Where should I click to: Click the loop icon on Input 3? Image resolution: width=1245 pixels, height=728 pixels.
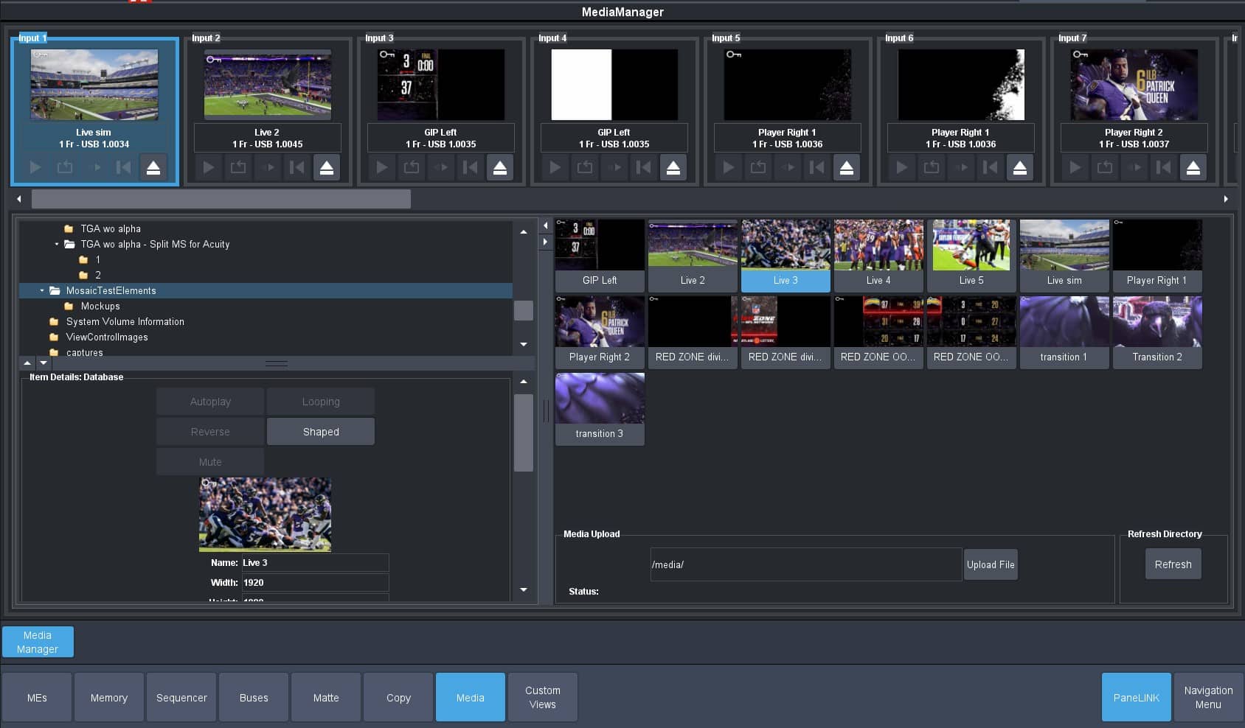pos(412,167)
